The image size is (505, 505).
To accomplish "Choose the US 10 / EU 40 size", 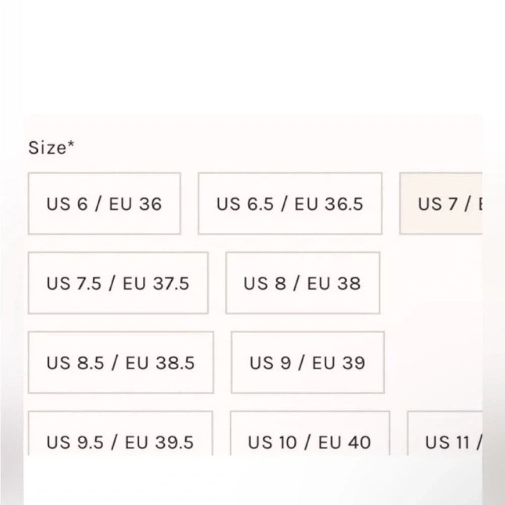I will (310, 433).
